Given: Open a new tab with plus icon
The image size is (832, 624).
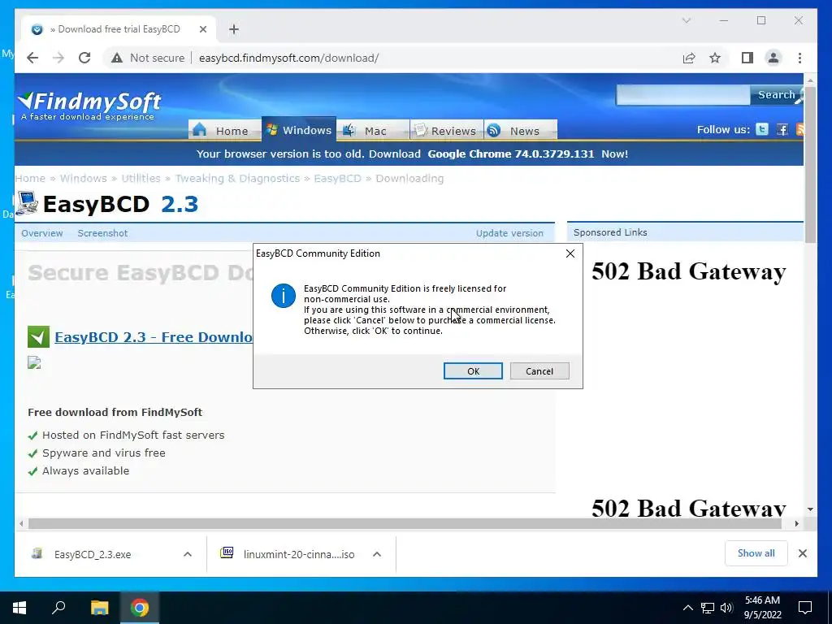Looking at the screenshot, I should pyautogui.click(x=234, y=29).
